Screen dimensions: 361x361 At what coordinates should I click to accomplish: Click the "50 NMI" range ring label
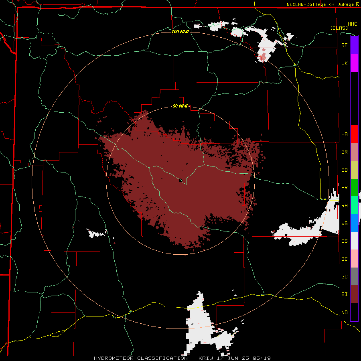(x=180, y=106)
